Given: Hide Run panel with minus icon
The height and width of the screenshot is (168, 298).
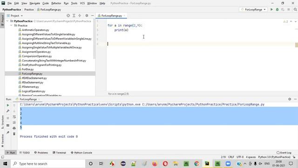Looking at the screenshot, I should (295, 99).
